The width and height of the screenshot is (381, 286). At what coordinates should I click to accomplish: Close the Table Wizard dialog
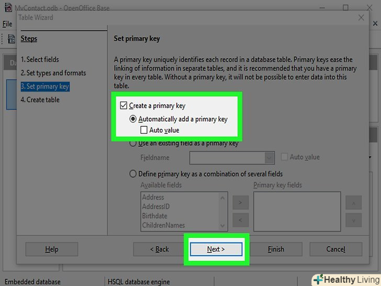pos(361,17)
